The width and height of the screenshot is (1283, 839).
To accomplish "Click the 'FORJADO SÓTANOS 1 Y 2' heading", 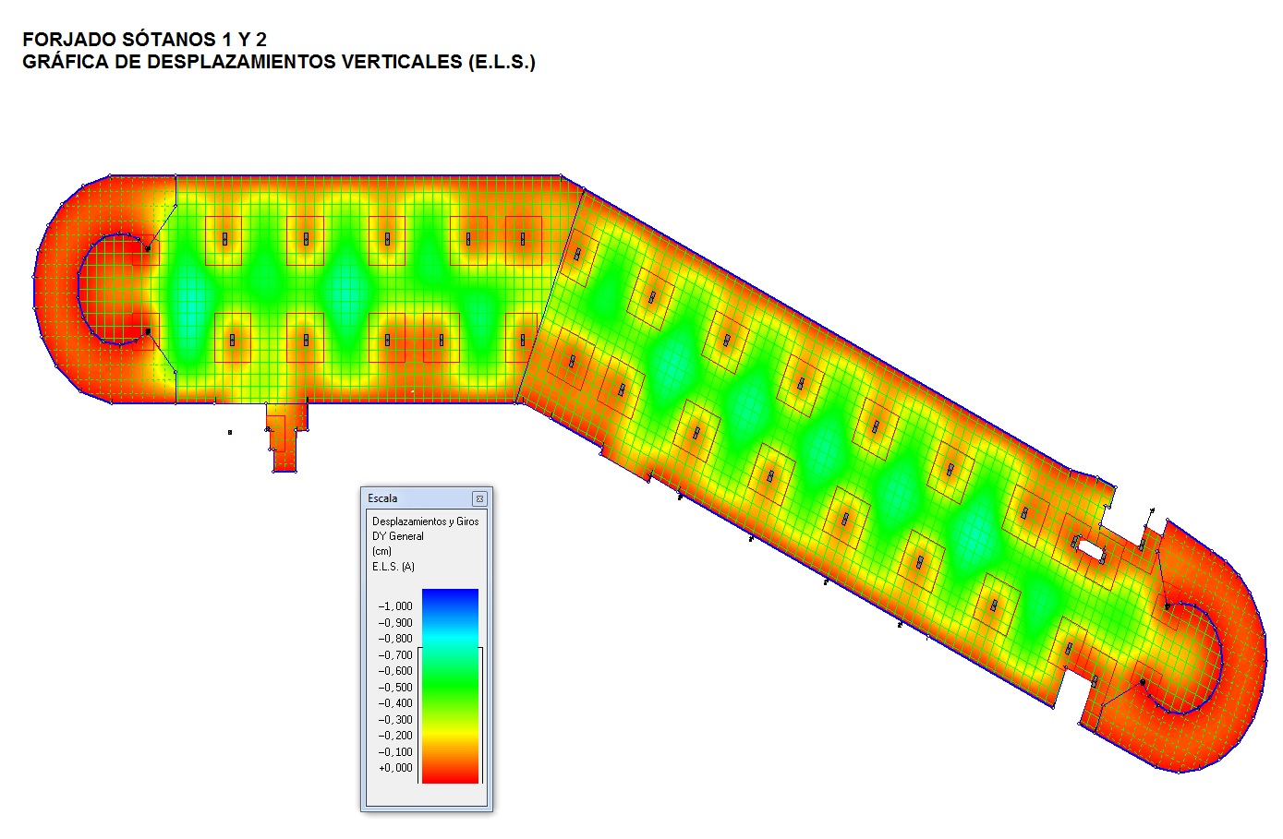I will [x=145, y=40].
